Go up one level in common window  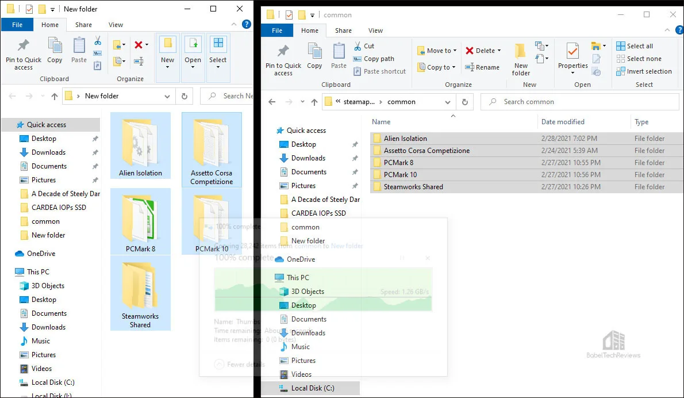click(314, 102)
